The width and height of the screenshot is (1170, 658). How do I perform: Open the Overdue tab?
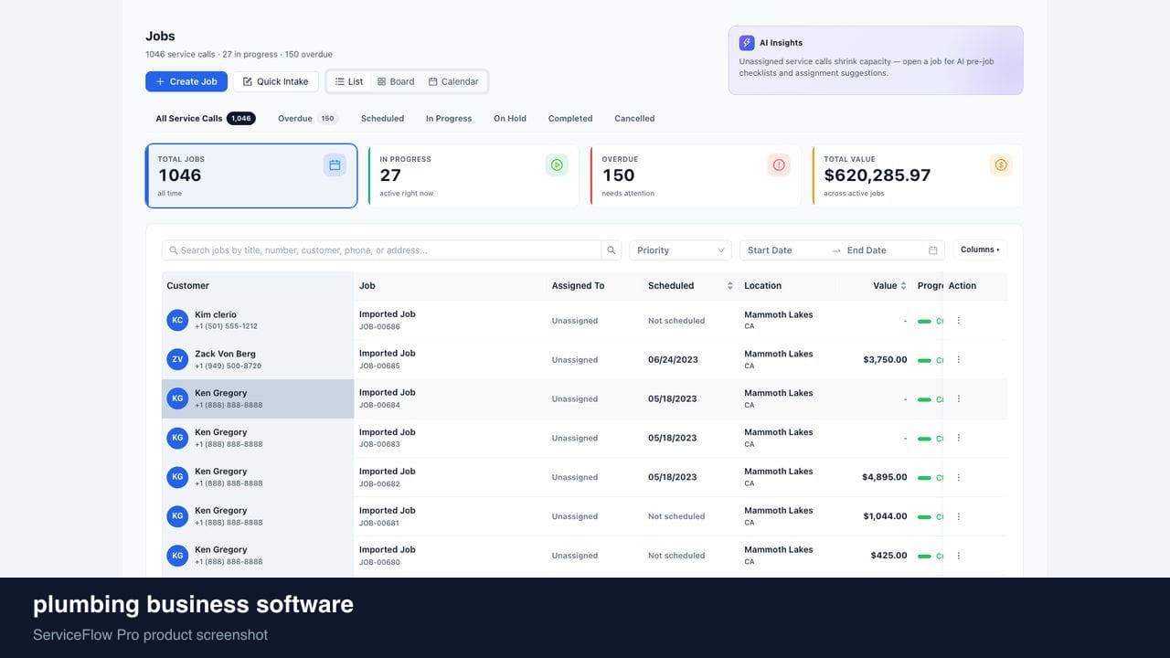tap(307, 119)
